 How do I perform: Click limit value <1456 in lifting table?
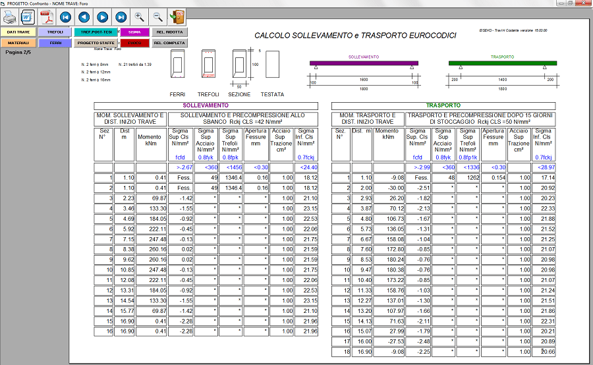[234, 167]
